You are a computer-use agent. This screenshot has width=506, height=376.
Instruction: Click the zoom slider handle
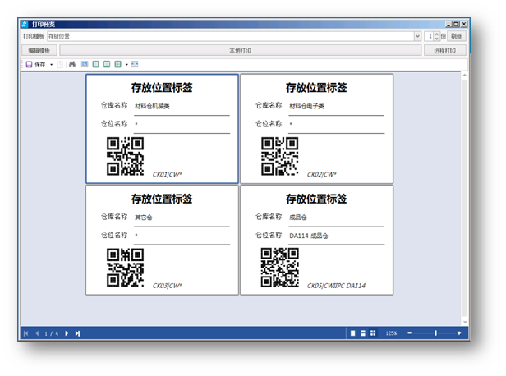[435, 333]
